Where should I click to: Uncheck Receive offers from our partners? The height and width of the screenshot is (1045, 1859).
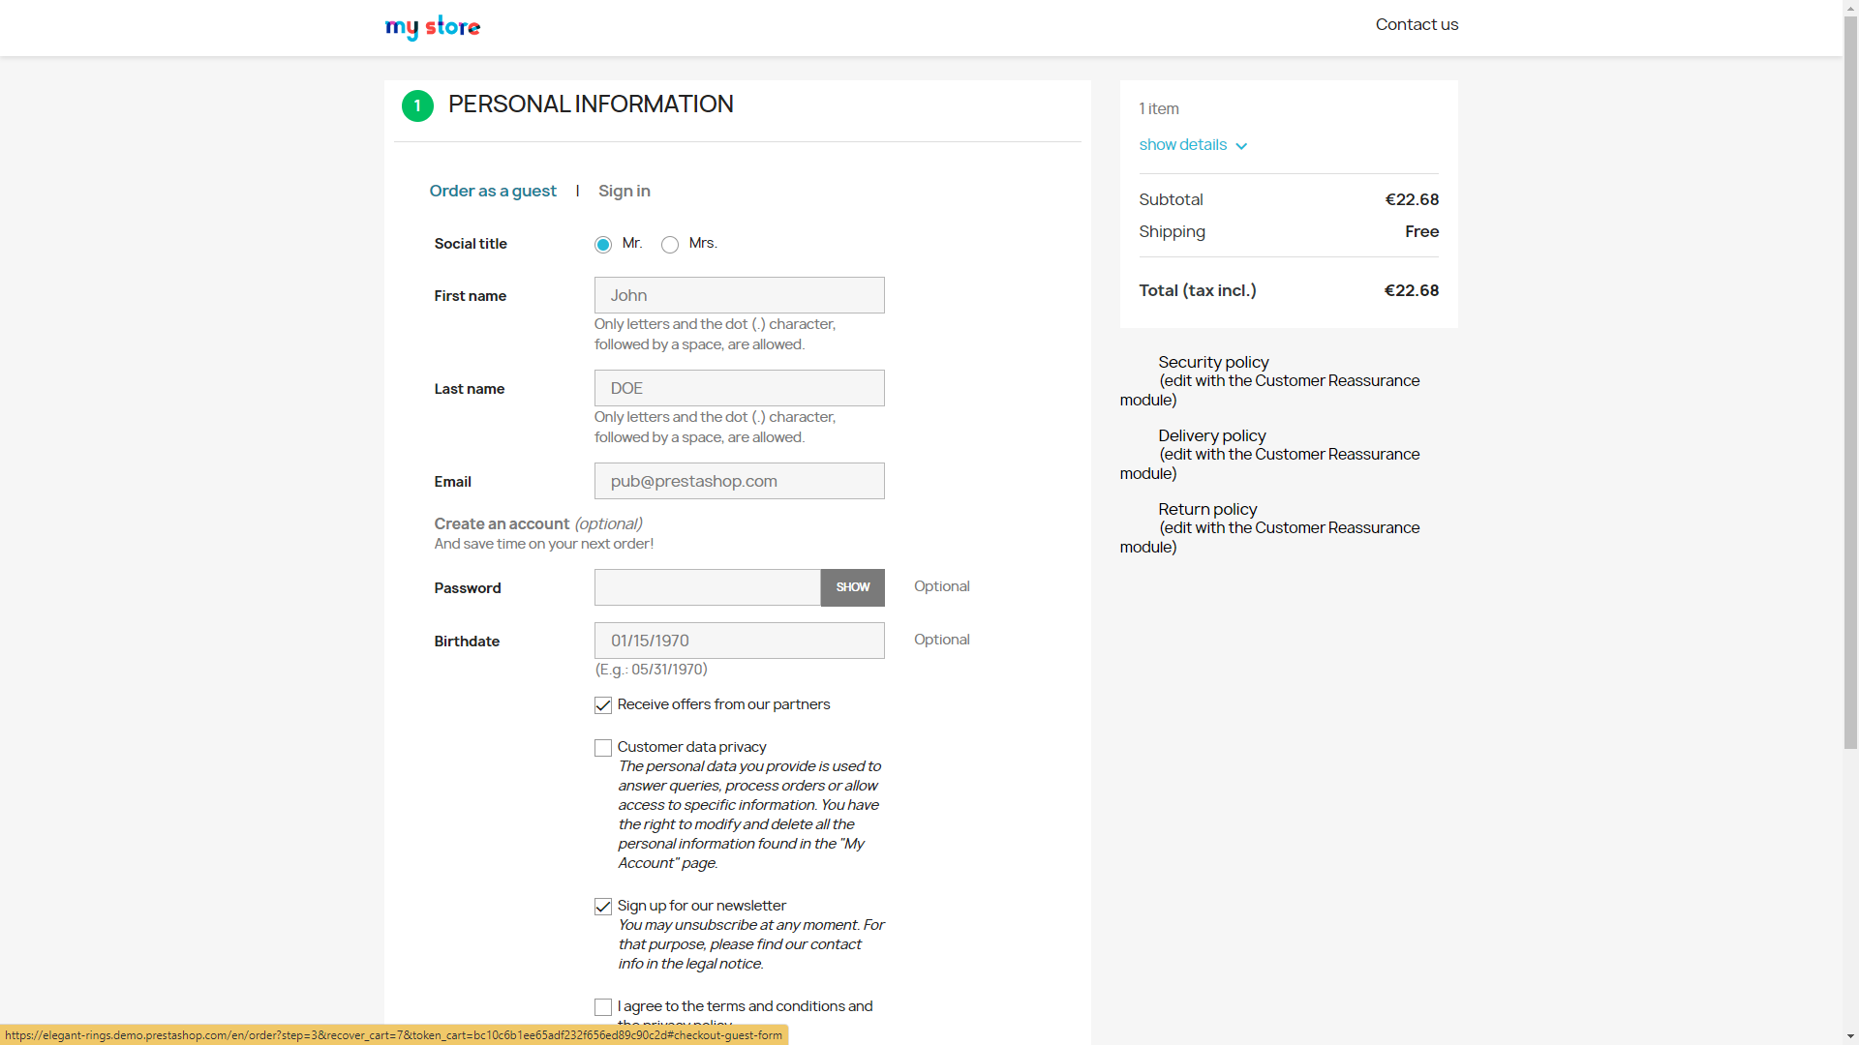click(x=603, y=705)
